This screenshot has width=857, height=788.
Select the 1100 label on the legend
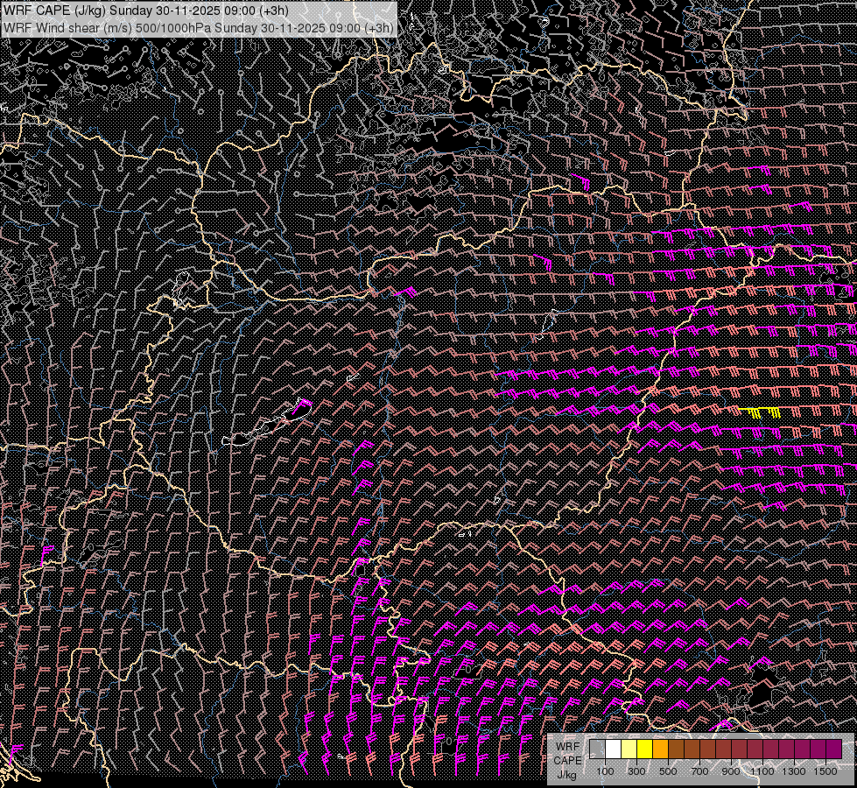[762, 771]
